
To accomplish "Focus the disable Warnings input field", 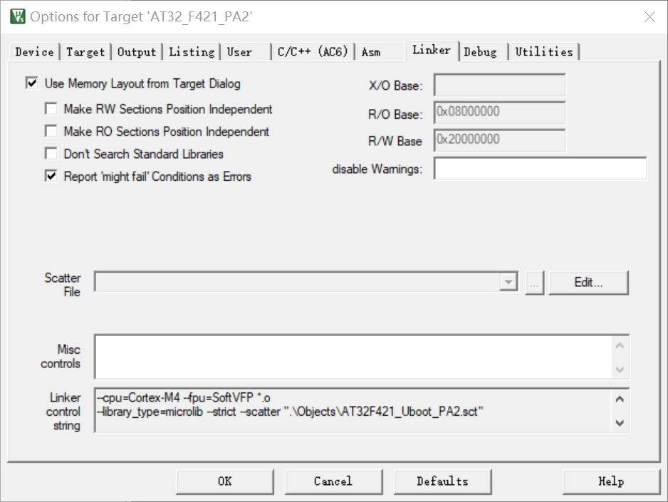I will point(541,168).
